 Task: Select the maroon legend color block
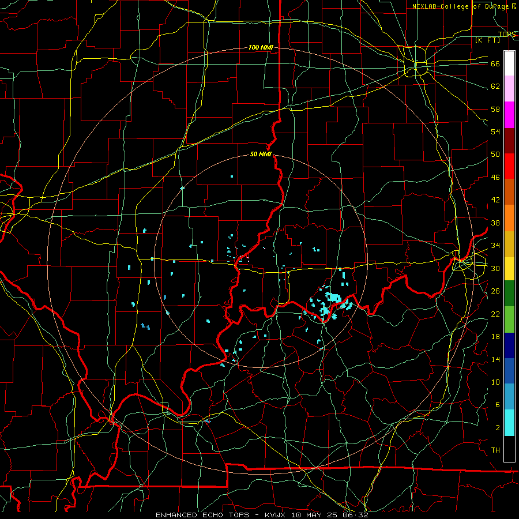pos(509,141)
